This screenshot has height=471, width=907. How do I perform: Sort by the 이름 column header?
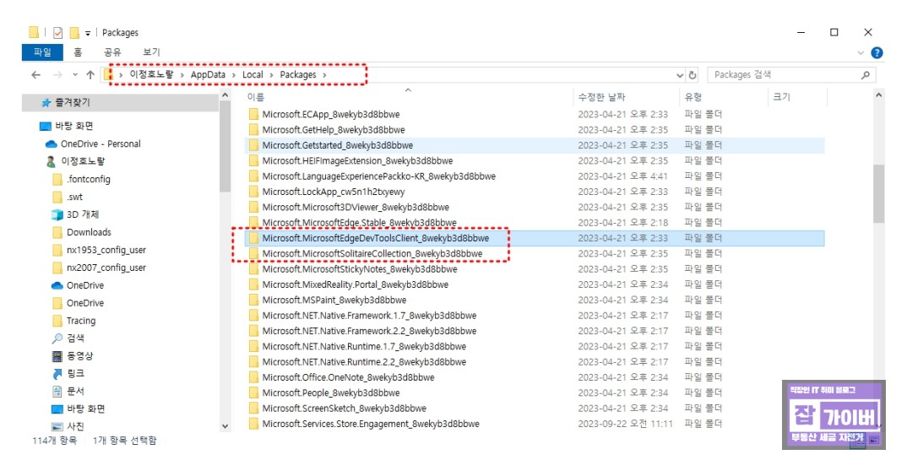(x=256, y=97)
